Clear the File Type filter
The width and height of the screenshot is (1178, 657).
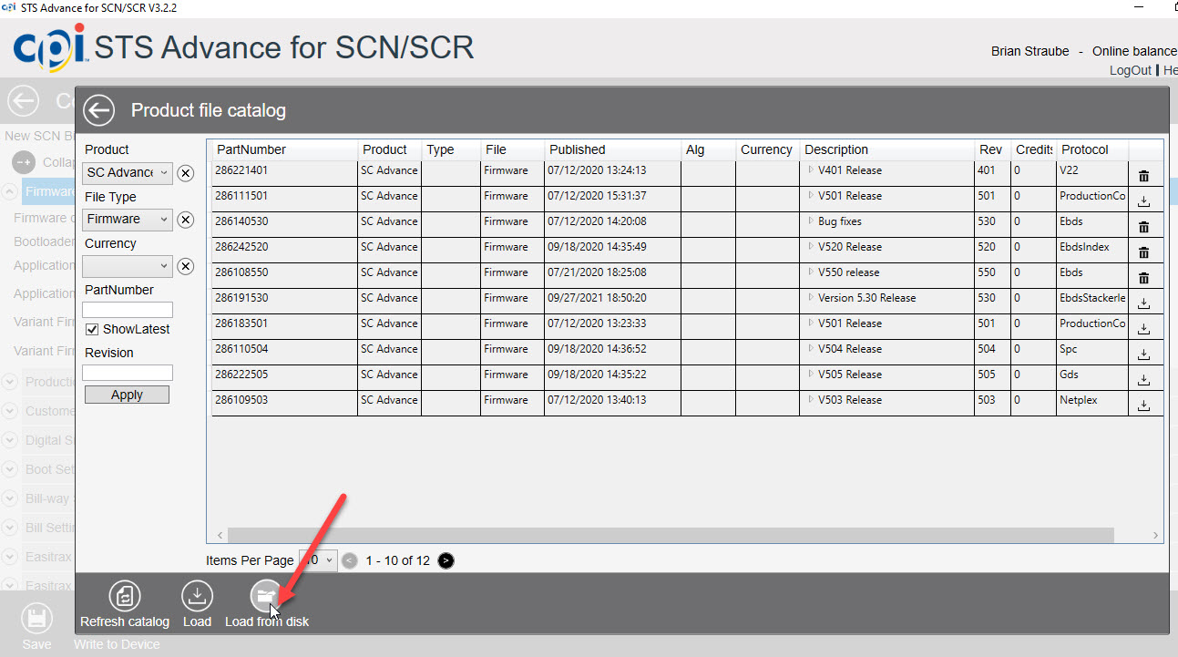pyautogui.click(x=185, y=220)
